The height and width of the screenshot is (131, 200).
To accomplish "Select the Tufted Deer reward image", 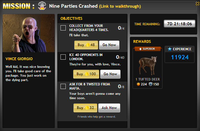I will tap(148, 65).
